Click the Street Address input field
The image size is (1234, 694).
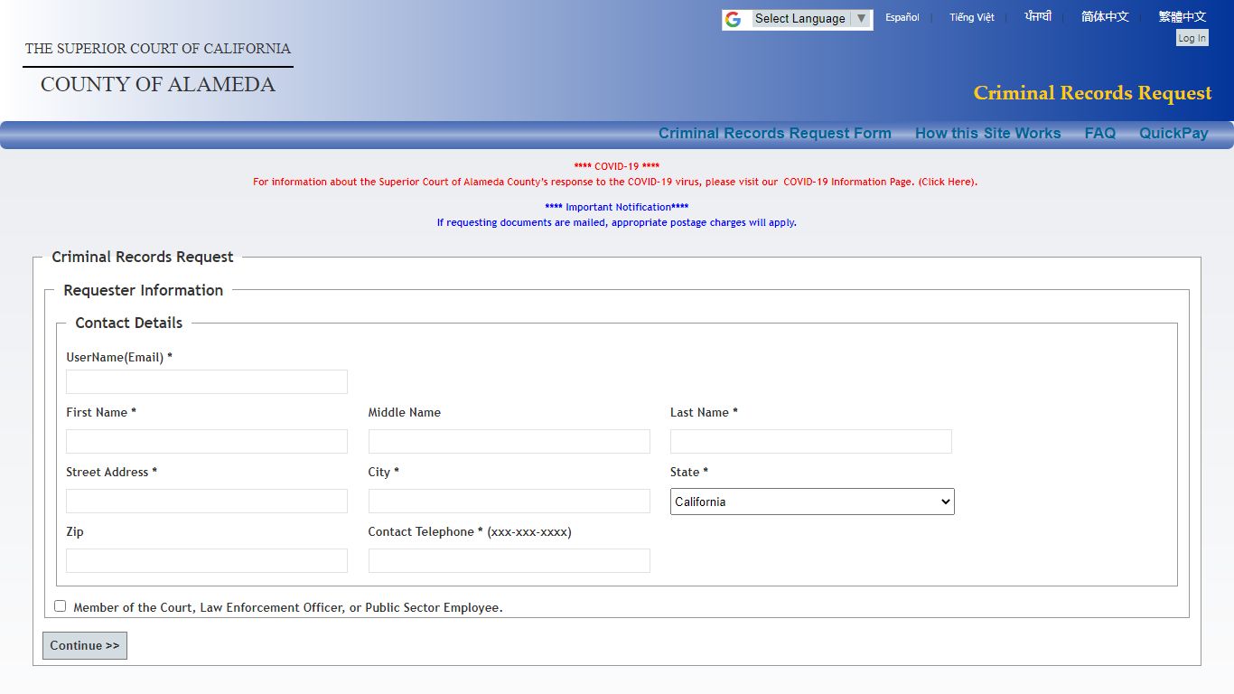pos(207,501)
